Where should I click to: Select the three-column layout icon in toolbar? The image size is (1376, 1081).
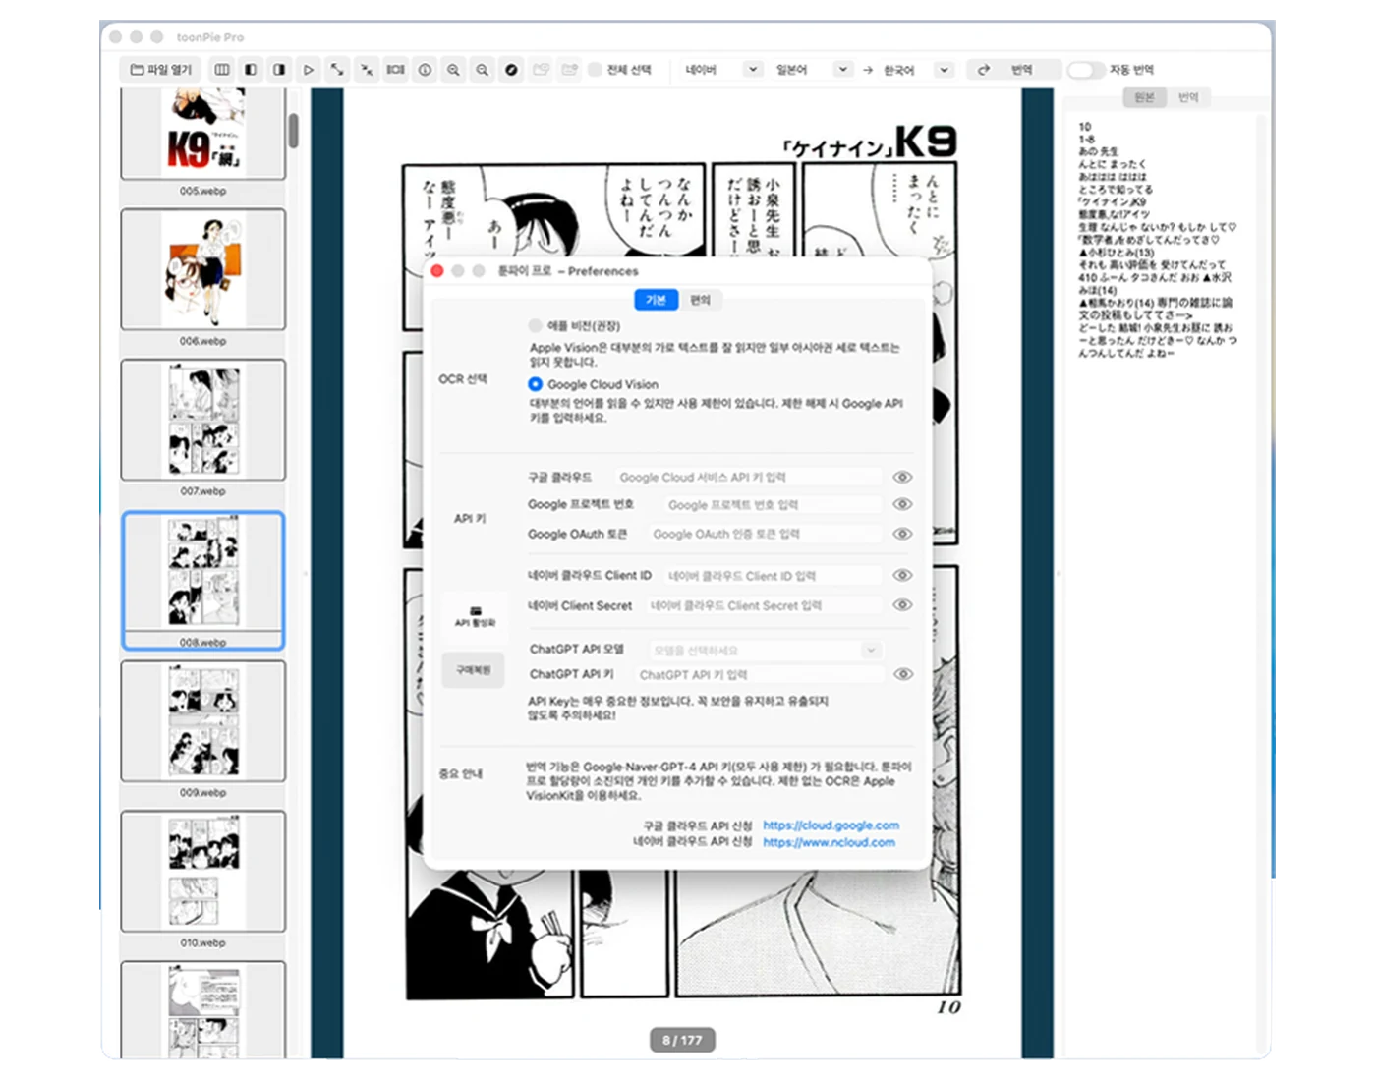pos(222,70)
